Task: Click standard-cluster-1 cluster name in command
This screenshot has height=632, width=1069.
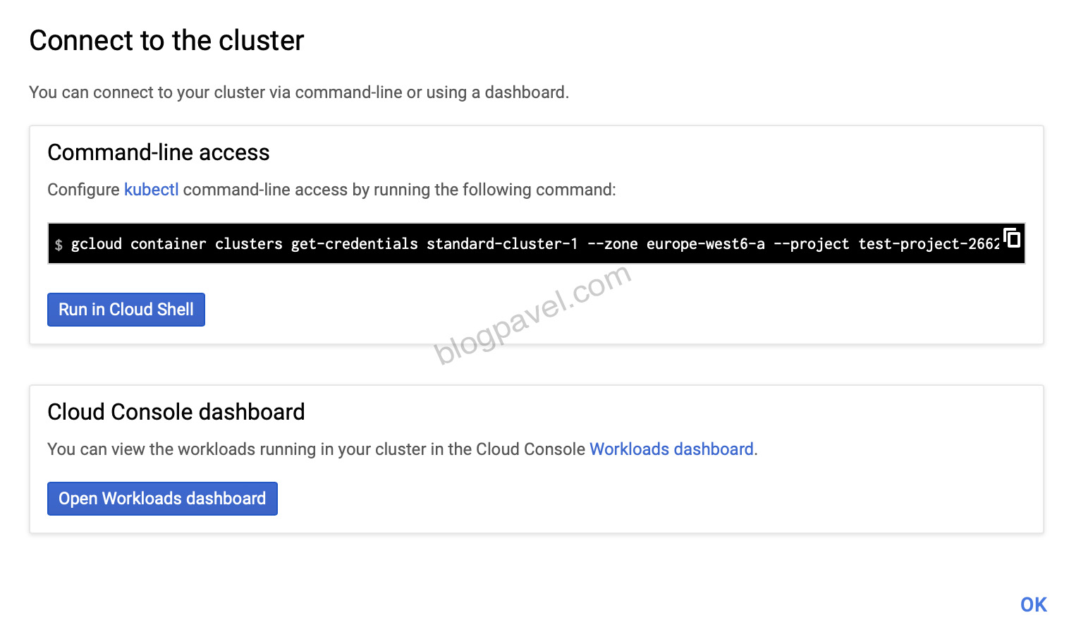Action: pyautogui.click(x=502, y=244)
